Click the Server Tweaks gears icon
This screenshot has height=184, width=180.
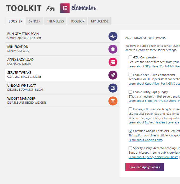pyautogui.click(x=113, y=75)
